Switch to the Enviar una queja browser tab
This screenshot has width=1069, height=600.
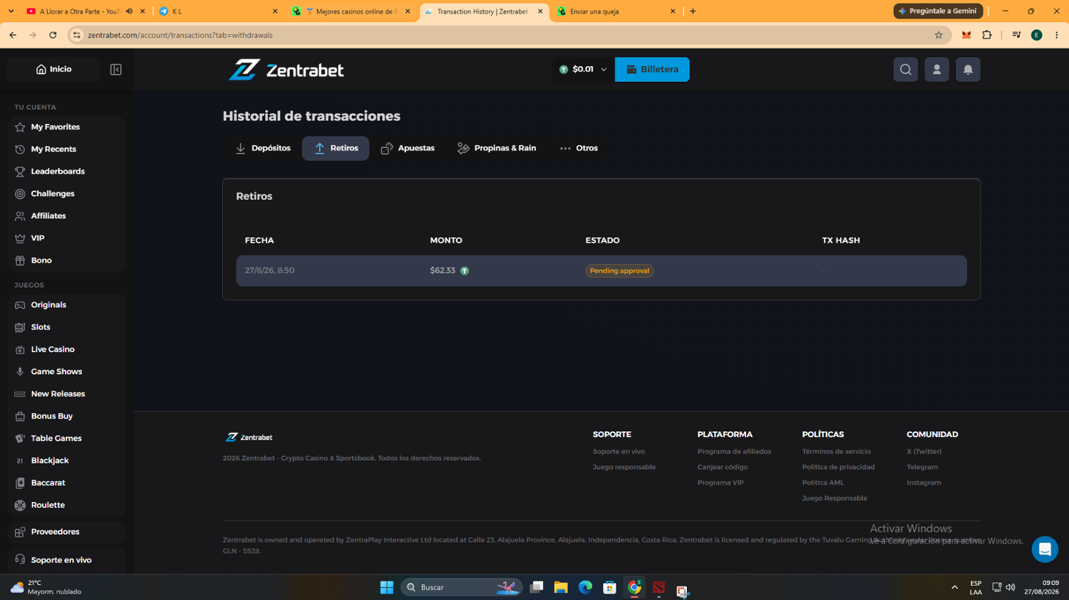[x=616, y=11]
